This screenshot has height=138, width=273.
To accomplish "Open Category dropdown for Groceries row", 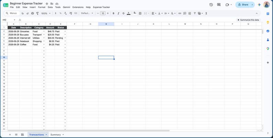I will coord(44,31).
